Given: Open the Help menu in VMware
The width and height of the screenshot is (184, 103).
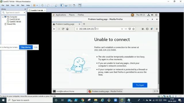Looking at the screenshot, I should pyautogui.click(x=28, y=5).
